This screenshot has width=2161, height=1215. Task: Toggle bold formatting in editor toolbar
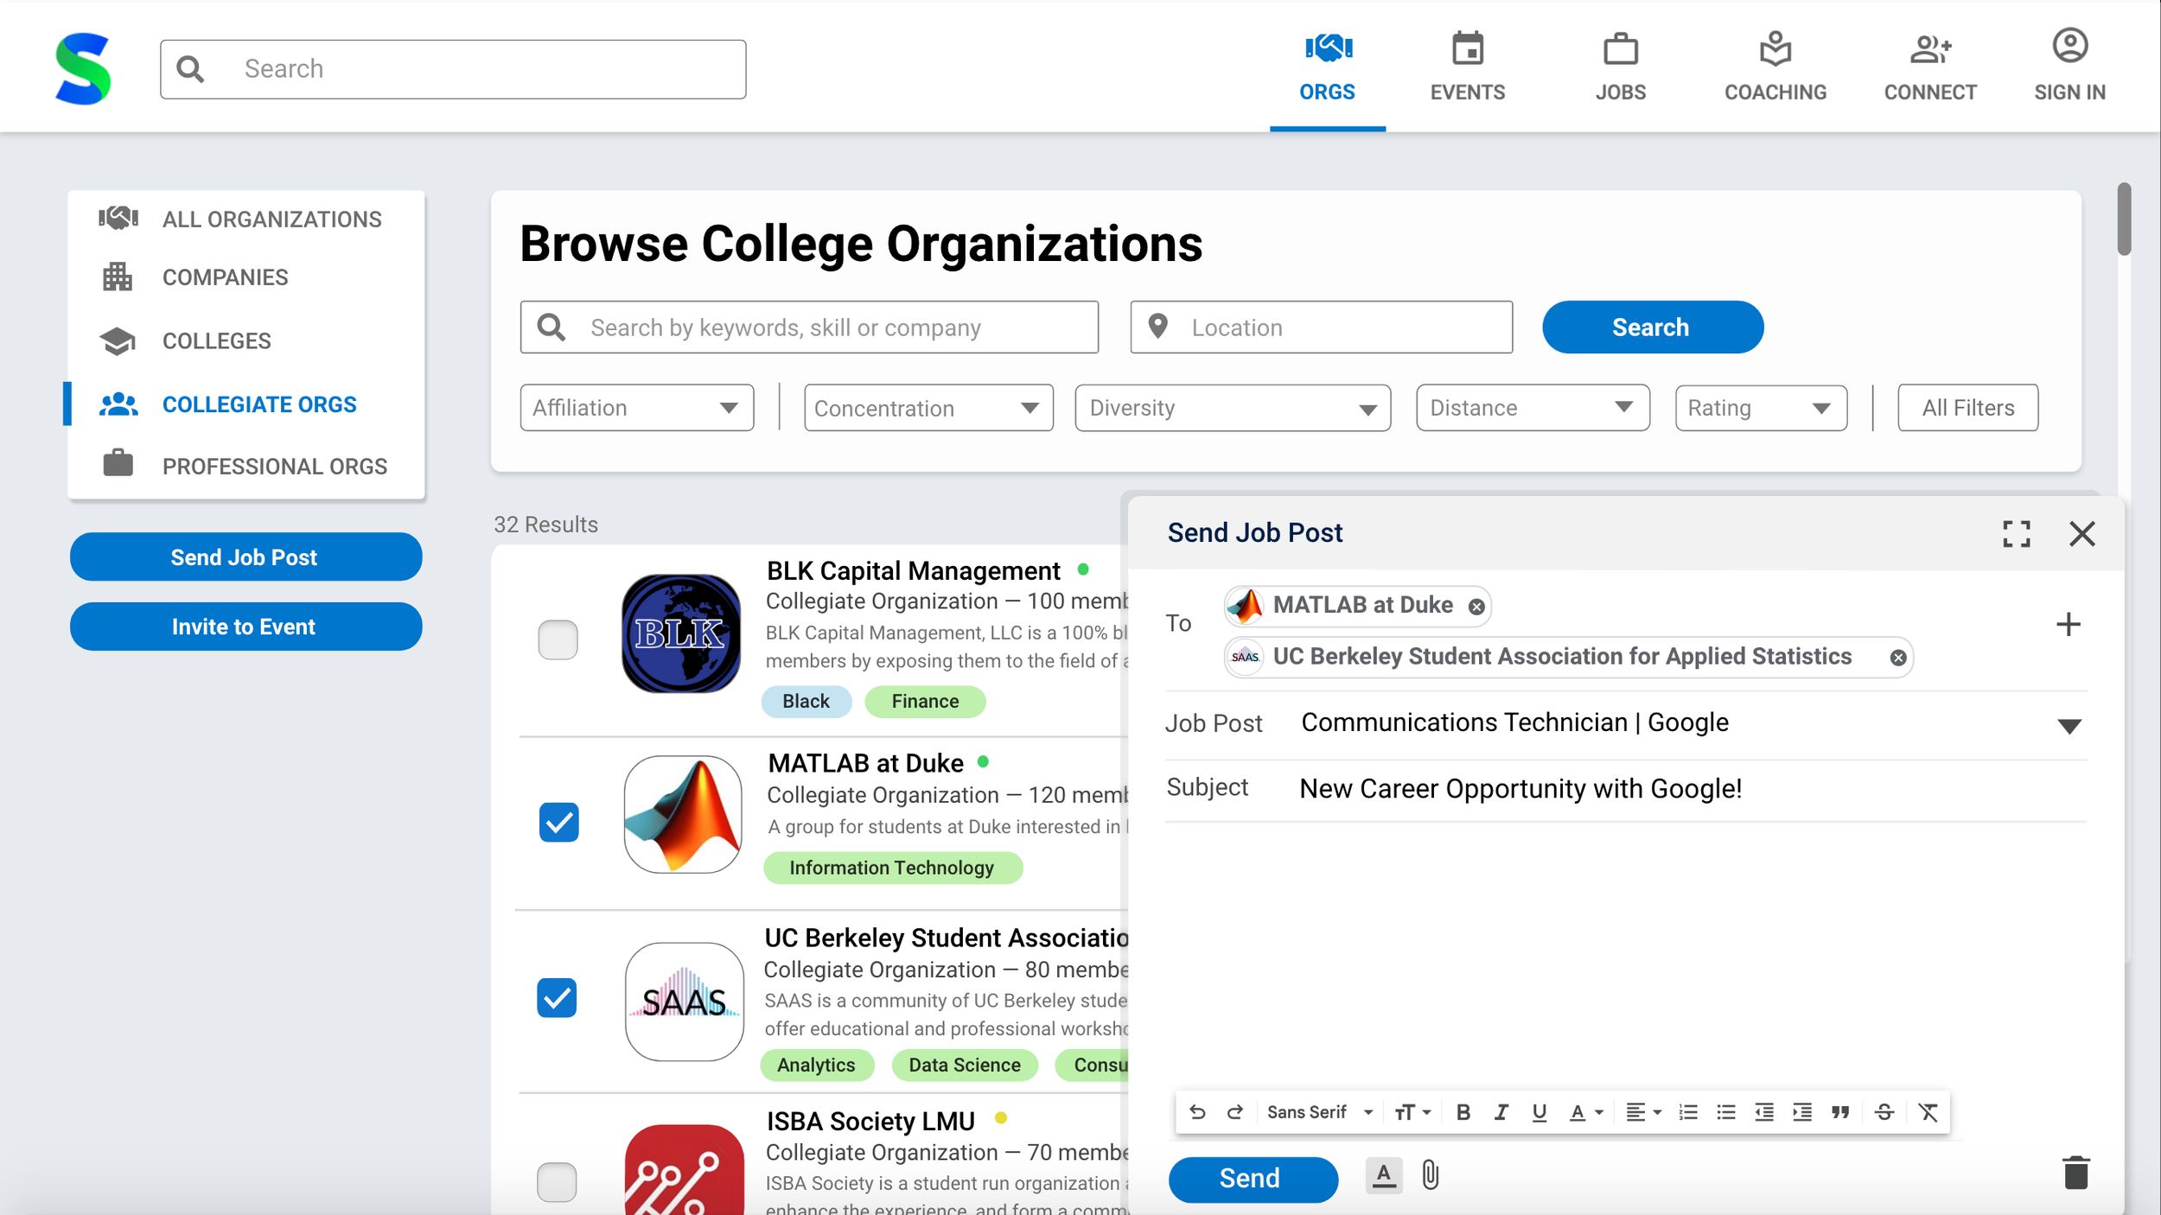1463,1113
